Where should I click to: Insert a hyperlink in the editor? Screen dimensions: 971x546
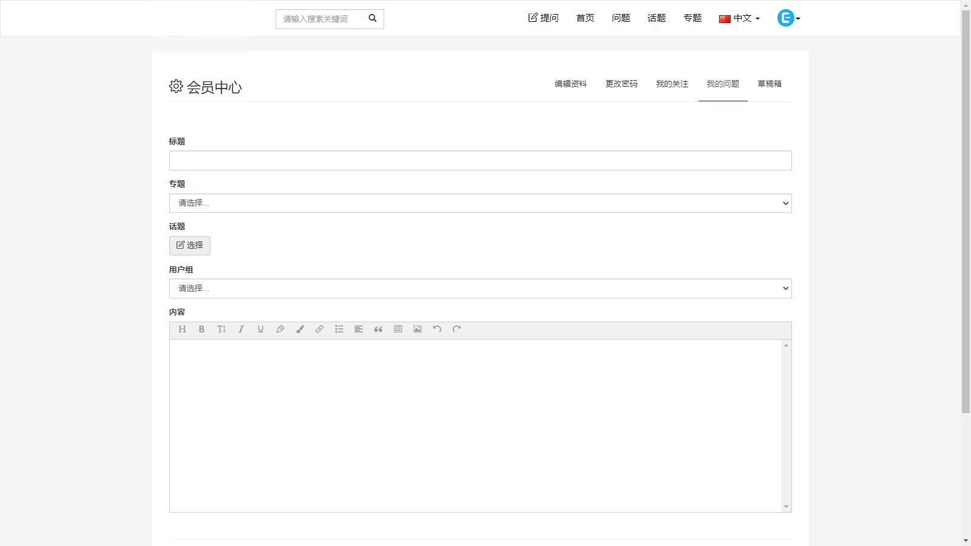point(319,329)
